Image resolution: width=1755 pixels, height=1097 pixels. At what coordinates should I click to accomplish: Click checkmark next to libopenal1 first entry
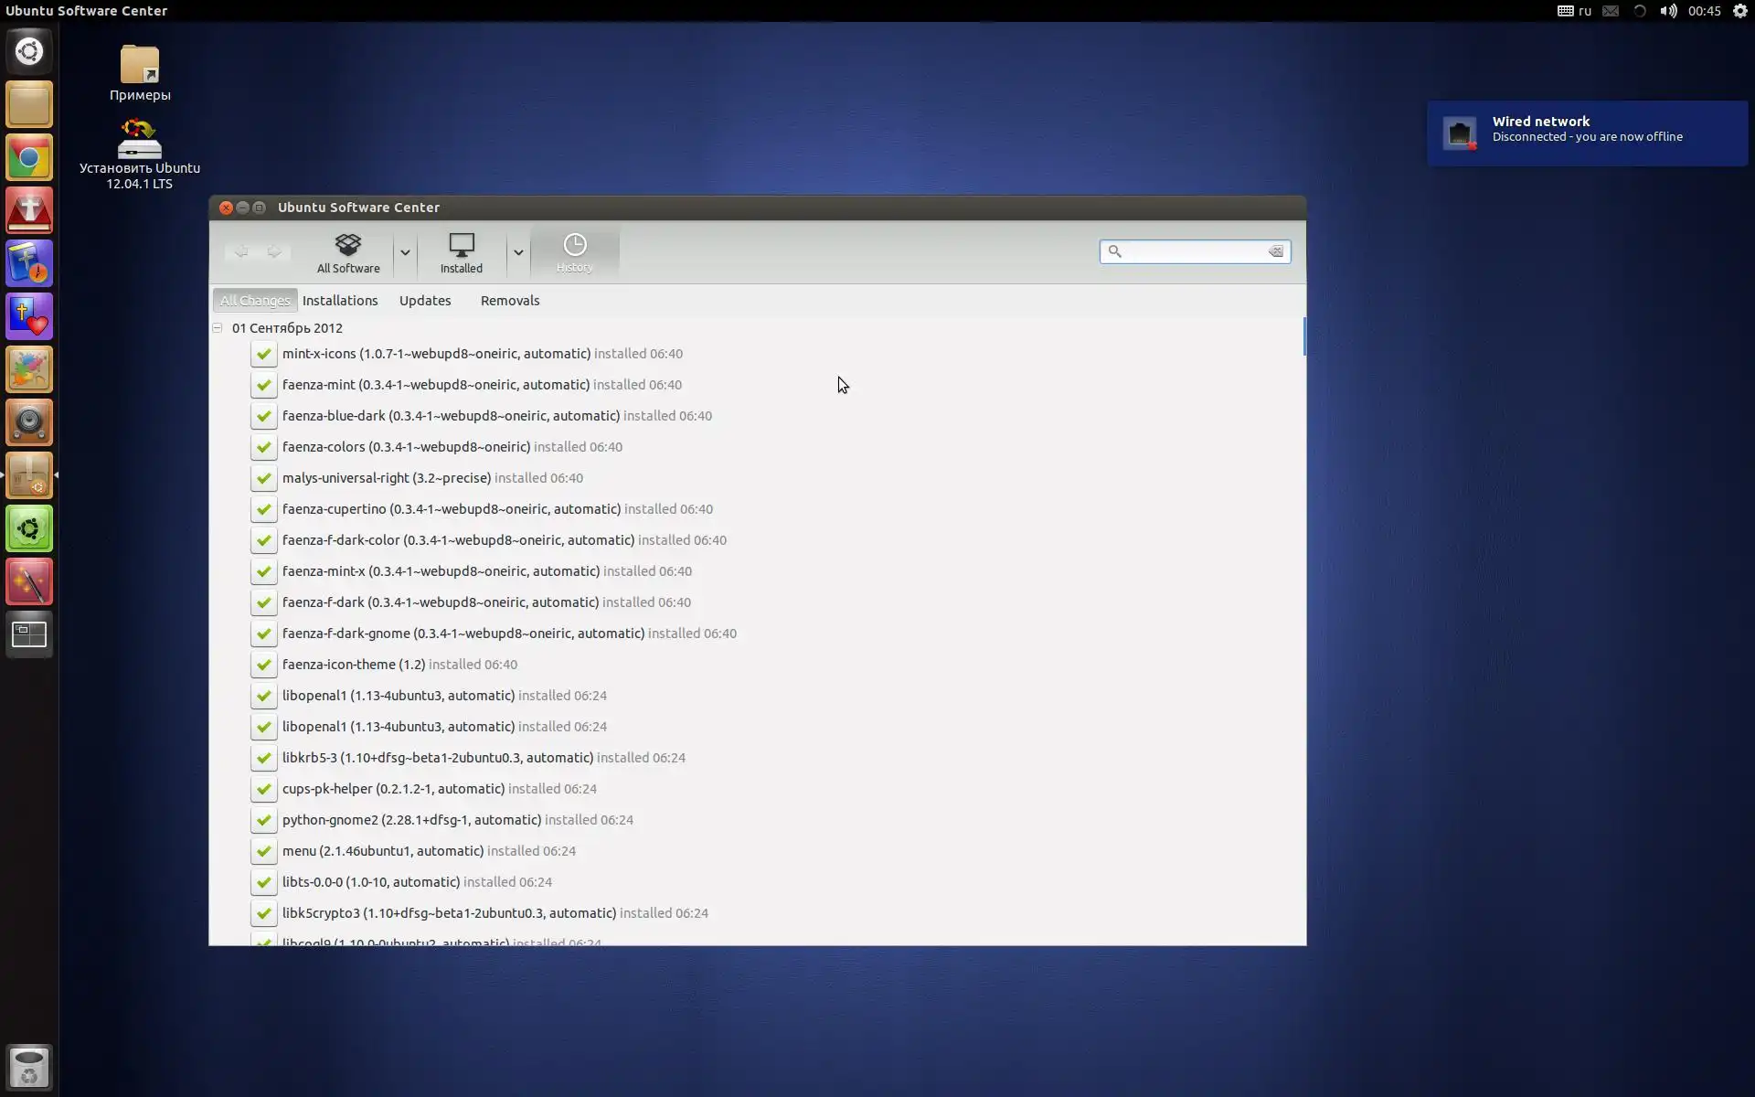(x=264, y=696)
